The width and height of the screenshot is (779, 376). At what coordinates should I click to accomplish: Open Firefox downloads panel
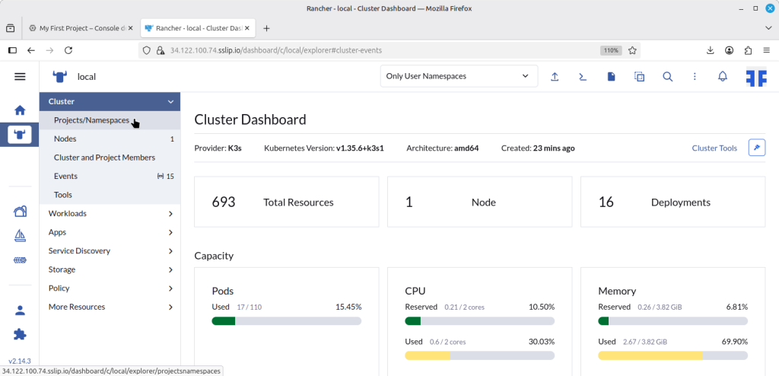click(710, 50)
